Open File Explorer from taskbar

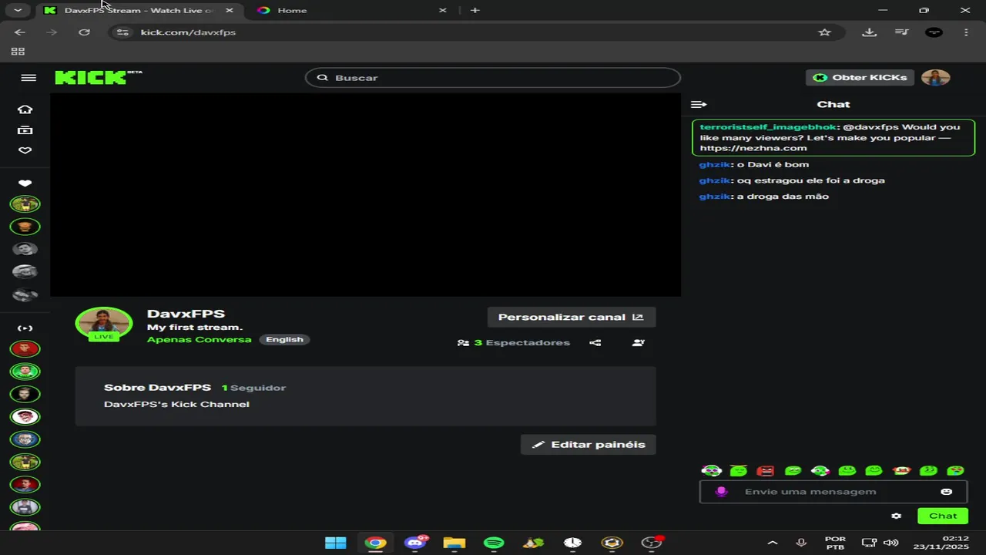(x=454, y=543)
